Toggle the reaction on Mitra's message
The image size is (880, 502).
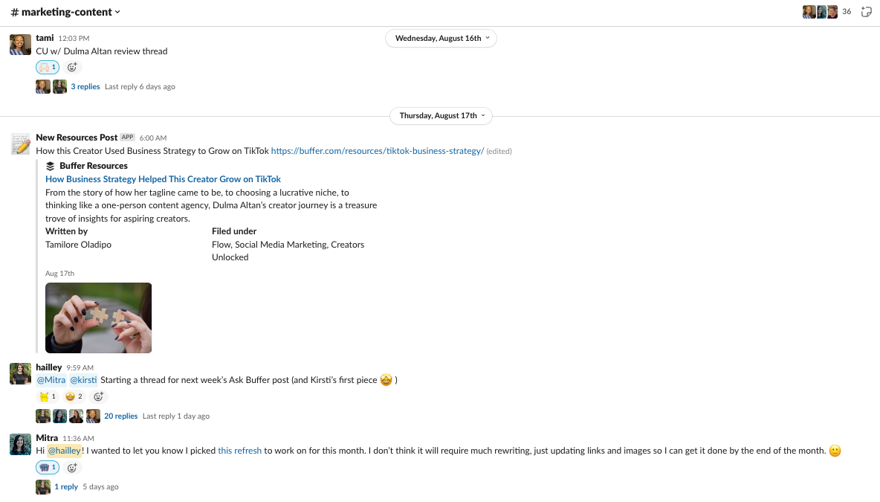[48, 468]
